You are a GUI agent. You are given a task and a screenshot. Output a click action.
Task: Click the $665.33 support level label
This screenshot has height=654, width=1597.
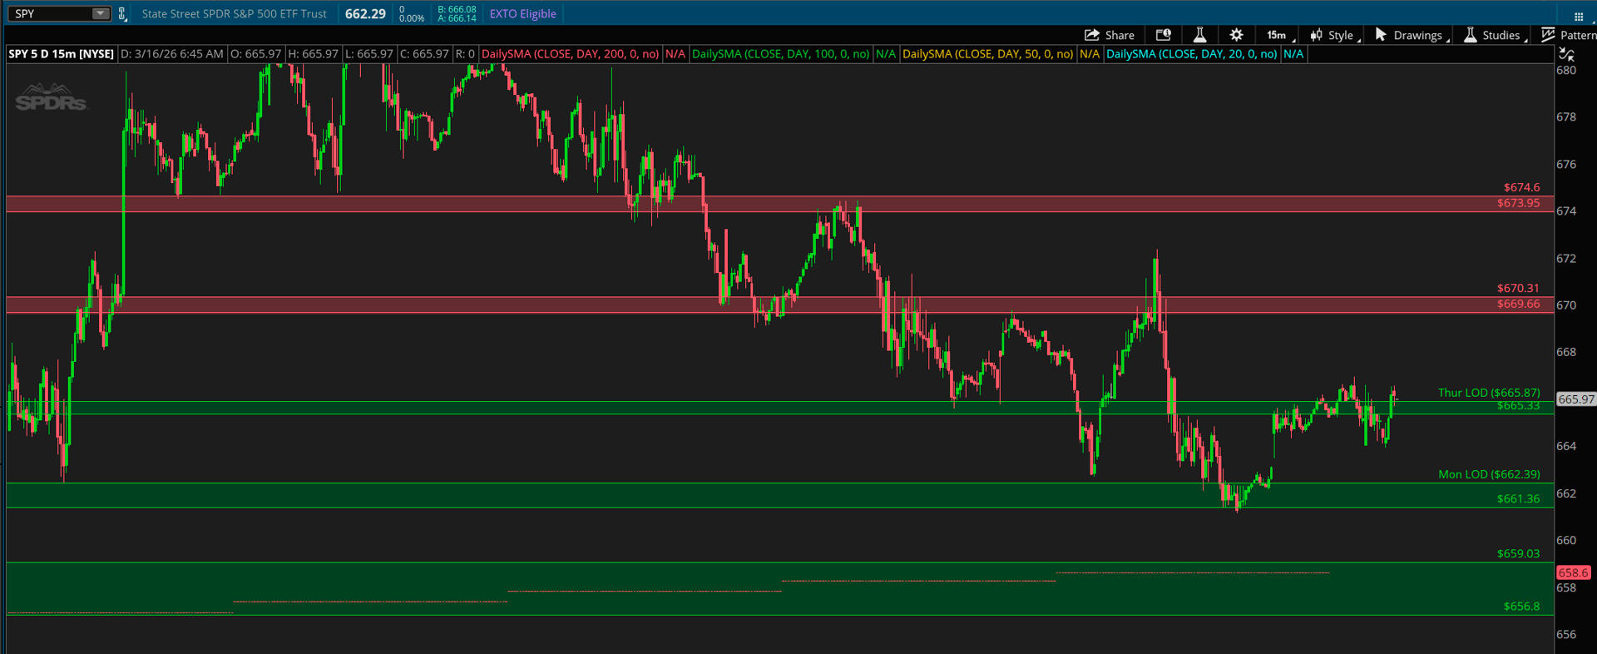1518,406
